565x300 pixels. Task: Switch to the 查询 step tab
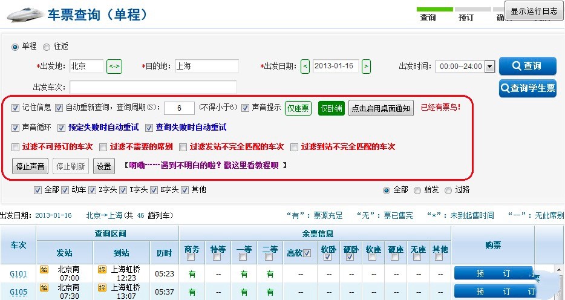(x=428, y=18)
